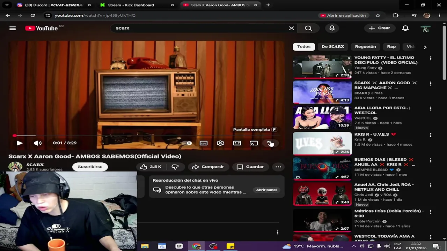This screenshot has width=447, height=251.
Task: Open KRIS R - U.V.E.S thumbnail
Action: (x=322, y=143)
